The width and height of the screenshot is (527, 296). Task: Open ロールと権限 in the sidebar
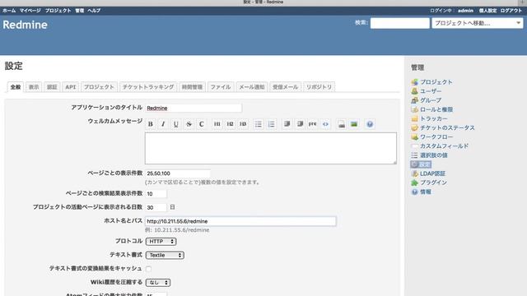436,109
